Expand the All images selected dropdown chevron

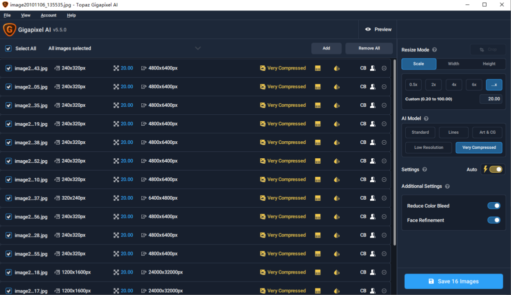tap(198, 48)
